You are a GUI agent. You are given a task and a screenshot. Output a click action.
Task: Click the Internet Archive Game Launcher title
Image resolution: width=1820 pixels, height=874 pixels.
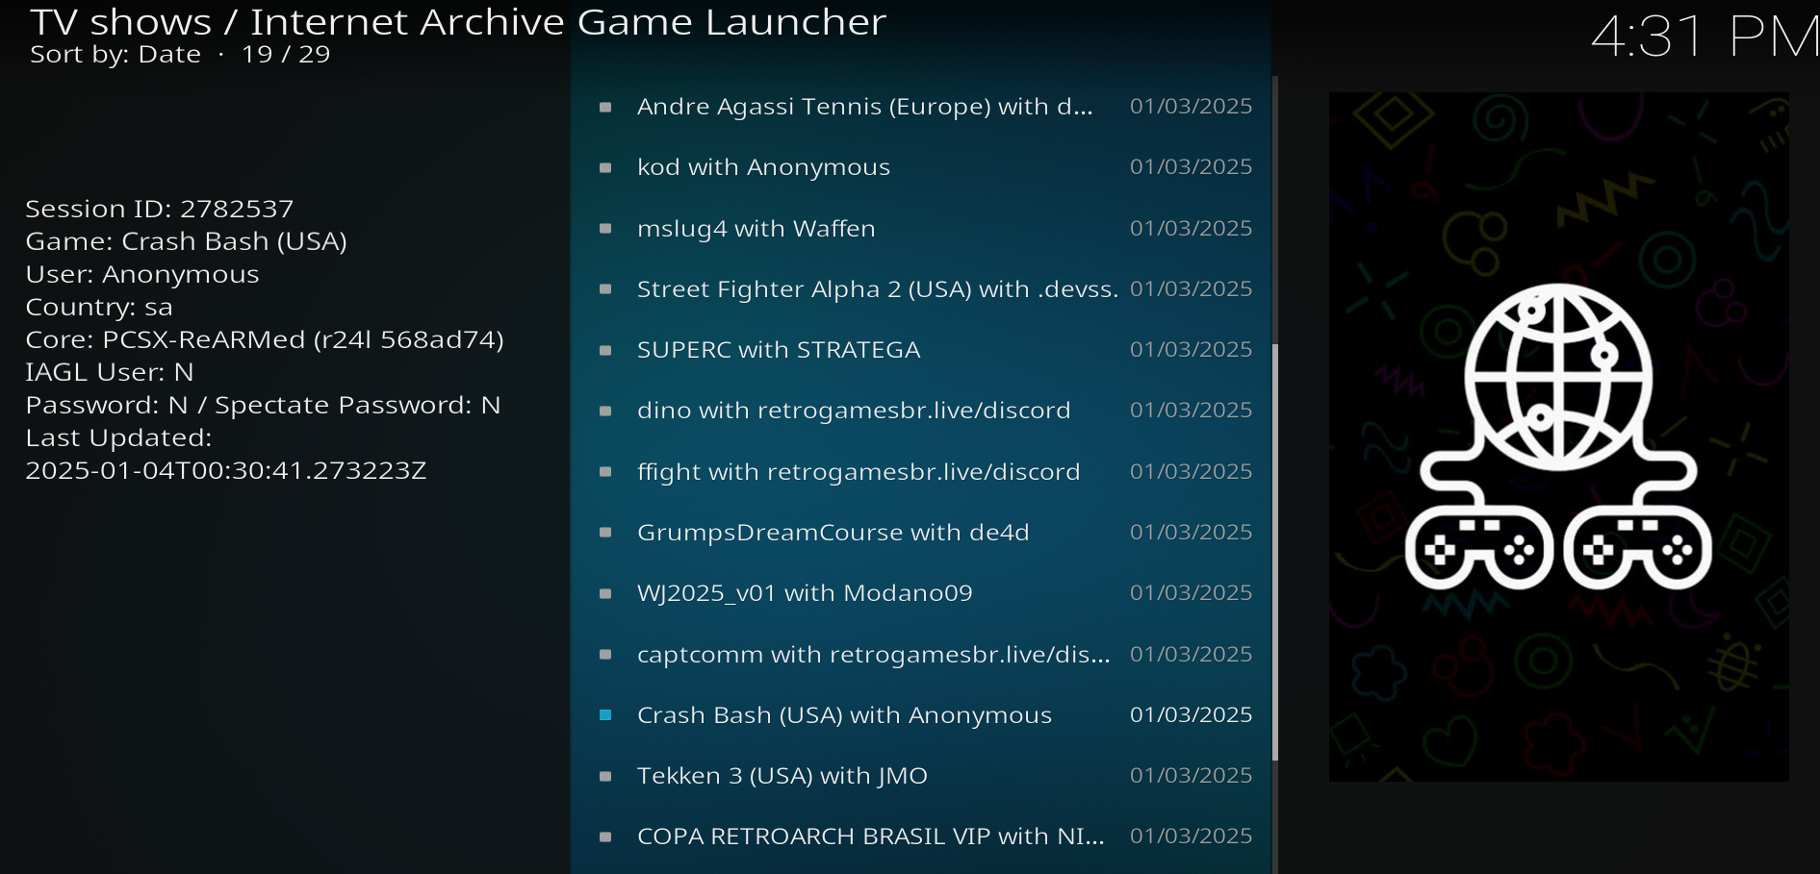[x=568, y=22]
